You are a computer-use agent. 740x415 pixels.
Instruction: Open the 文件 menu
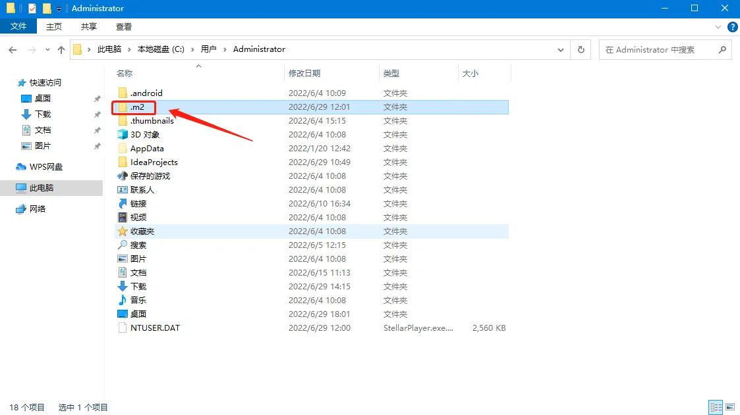coord(18,27)
